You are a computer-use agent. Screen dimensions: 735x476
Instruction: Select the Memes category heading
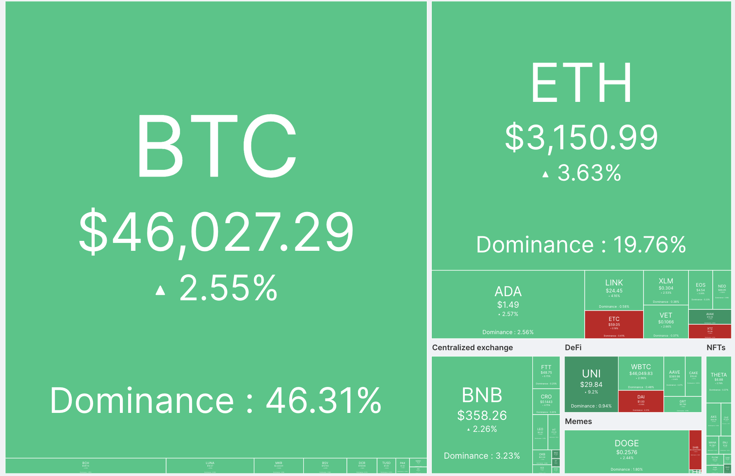pos(578,421)
